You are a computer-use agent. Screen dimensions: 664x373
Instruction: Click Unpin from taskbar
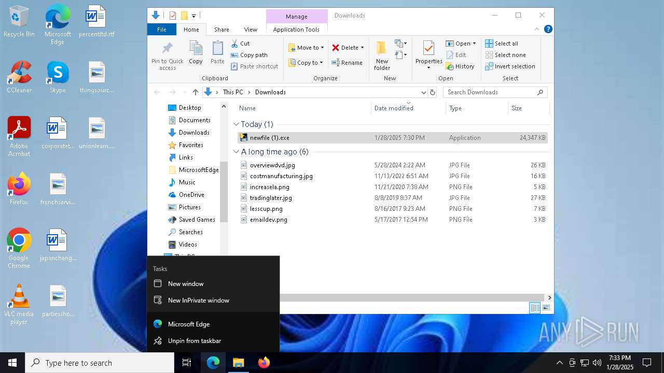(213, 341)
